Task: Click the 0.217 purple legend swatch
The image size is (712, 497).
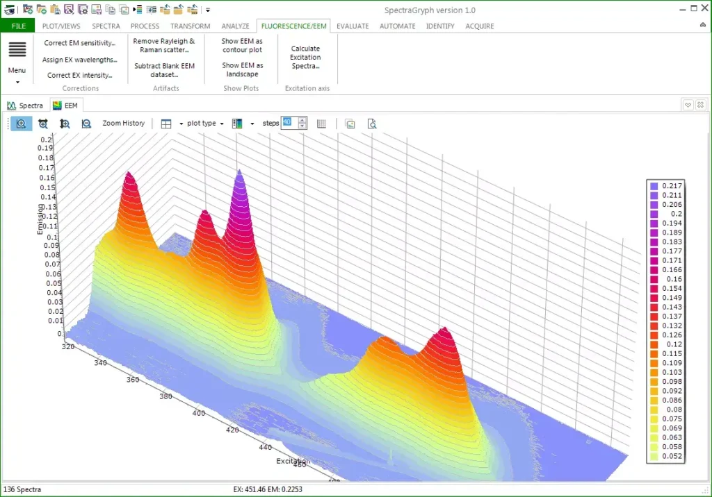Action: tap(654, 186)
